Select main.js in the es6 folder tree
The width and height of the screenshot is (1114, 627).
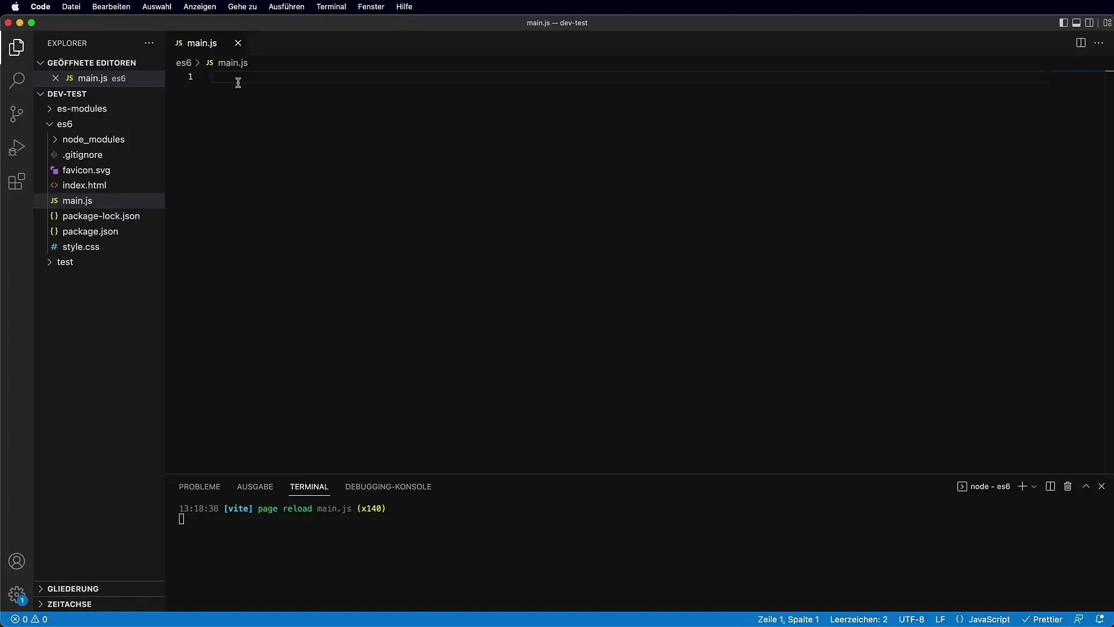99,200
